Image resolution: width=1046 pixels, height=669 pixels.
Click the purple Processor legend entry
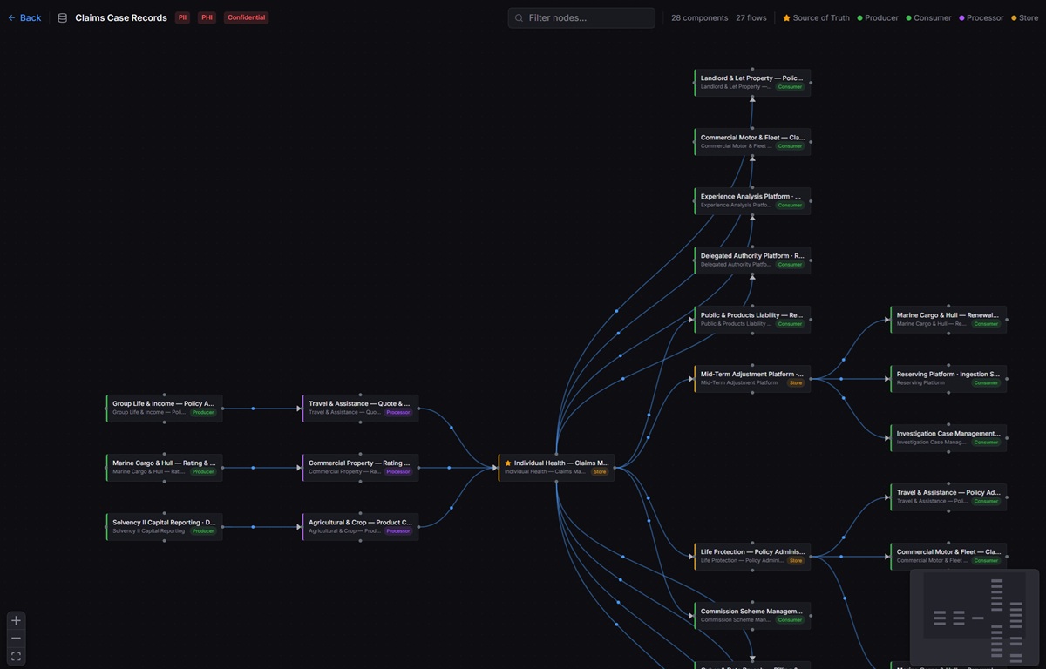click(981, 17)
